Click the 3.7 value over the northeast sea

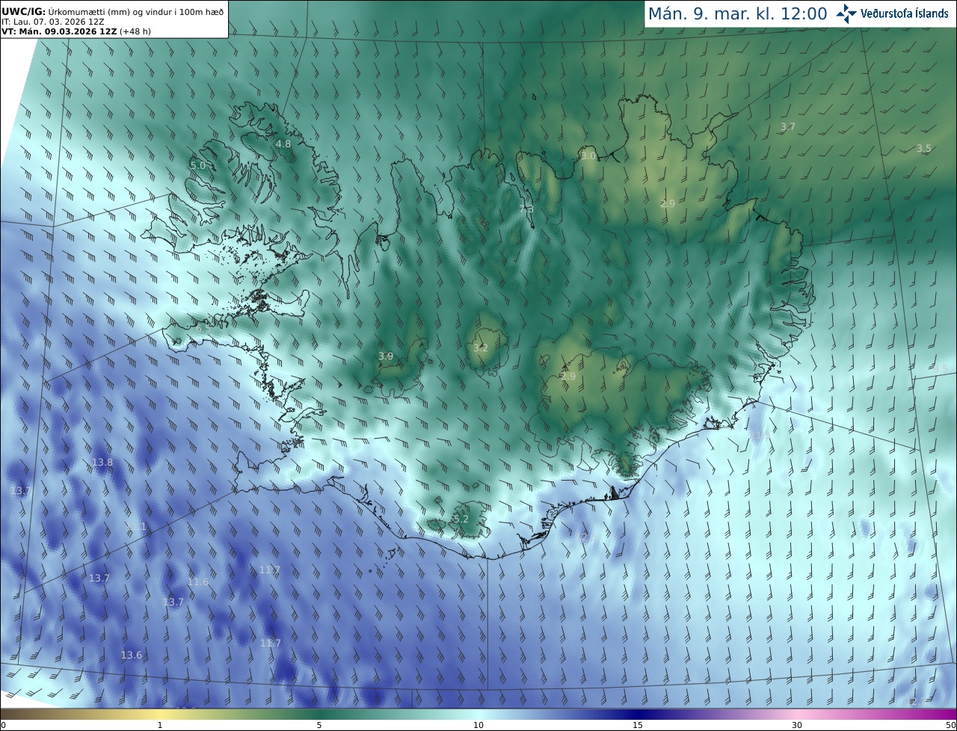(788, 127)
